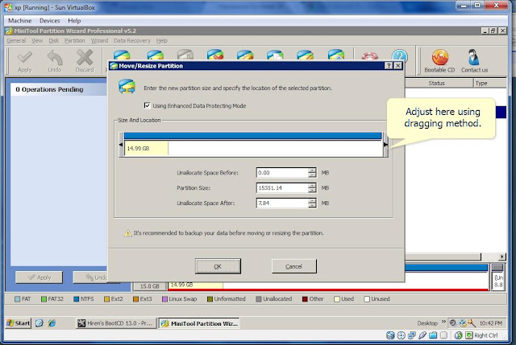Close the Move/Resize Partition dialog

397,66
